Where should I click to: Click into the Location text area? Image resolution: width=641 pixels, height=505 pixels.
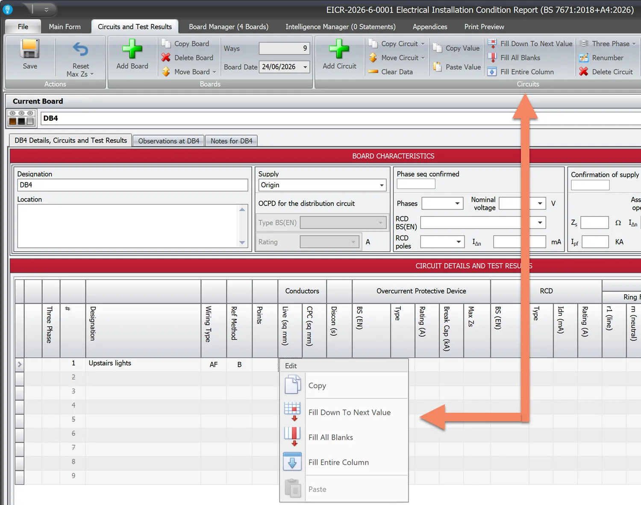[x=128, y=226]
